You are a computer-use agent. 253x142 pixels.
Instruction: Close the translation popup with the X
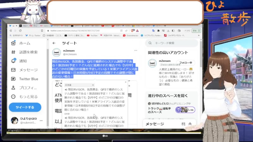(x=126, y=82)
